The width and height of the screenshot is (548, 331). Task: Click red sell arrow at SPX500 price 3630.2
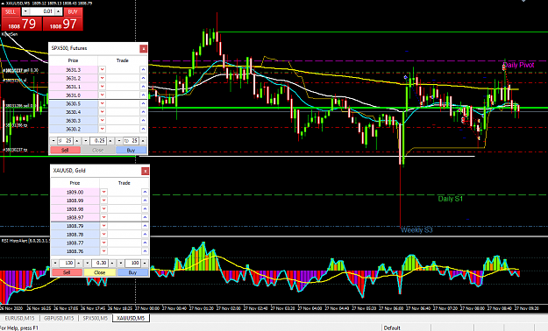pyautogui.click(x=102, y=129)
